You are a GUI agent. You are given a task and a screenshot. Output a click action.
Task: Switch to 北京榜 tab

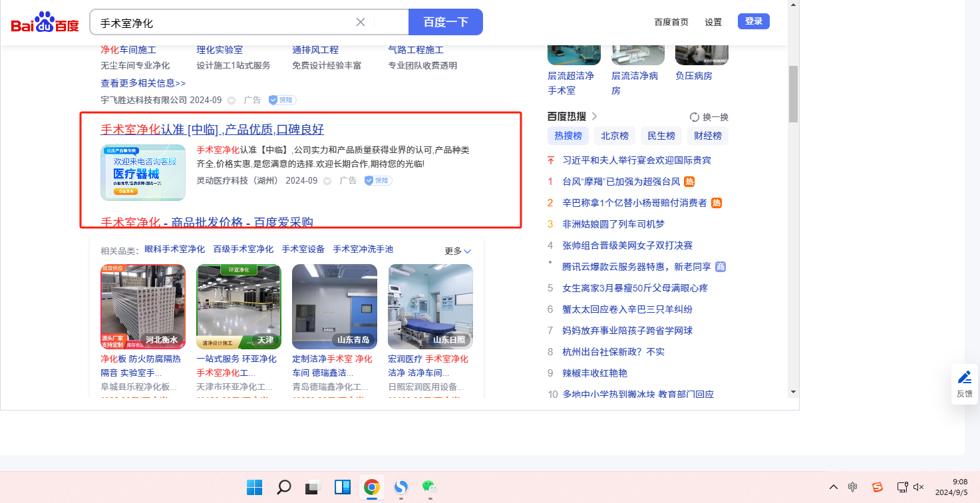(x=615, y=136)
